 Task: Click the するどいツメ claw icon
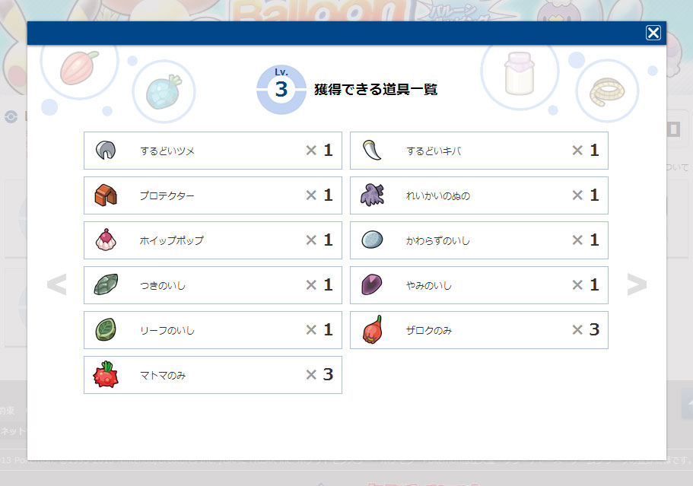point(106,151)
